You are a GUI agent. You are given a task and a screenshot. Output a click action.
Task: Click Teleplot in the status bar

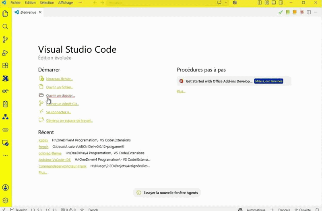19,209
